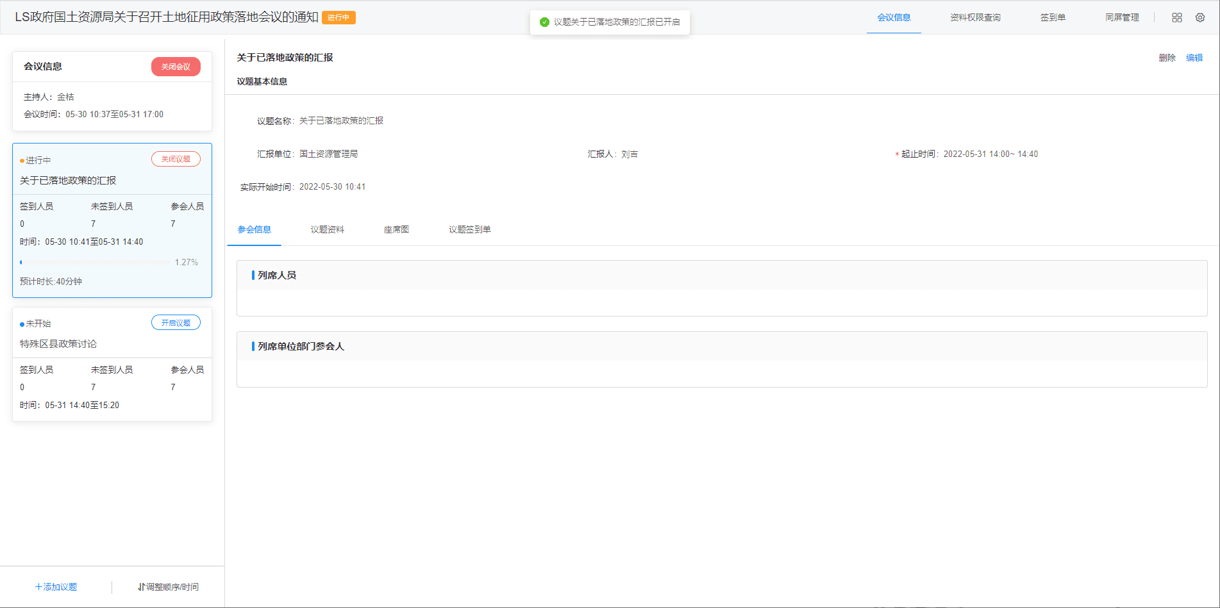Viewport: 1220px width, 608px height.
Task: Click the red 关闭会议 button
Action: coord(176,67)
